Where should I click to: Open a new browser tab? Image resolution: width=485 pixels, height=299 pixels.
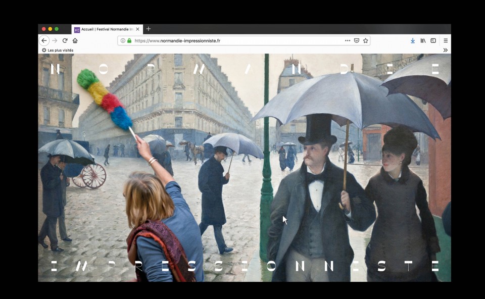(149, 29)
